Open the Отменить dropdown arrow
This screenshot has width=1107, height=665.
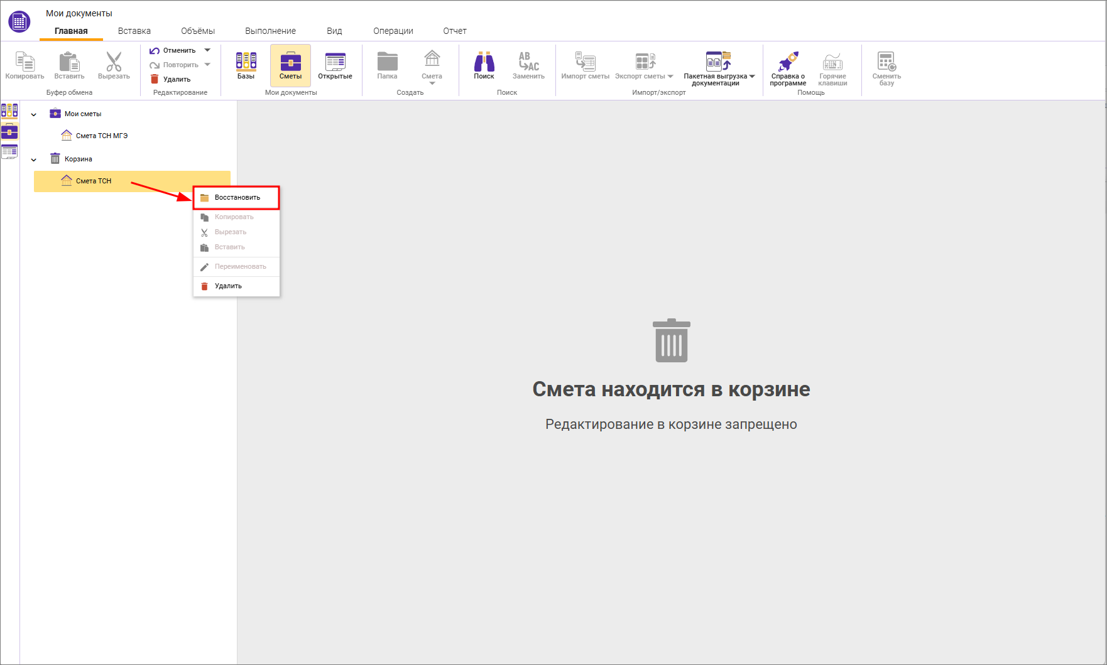pos(208,50)
